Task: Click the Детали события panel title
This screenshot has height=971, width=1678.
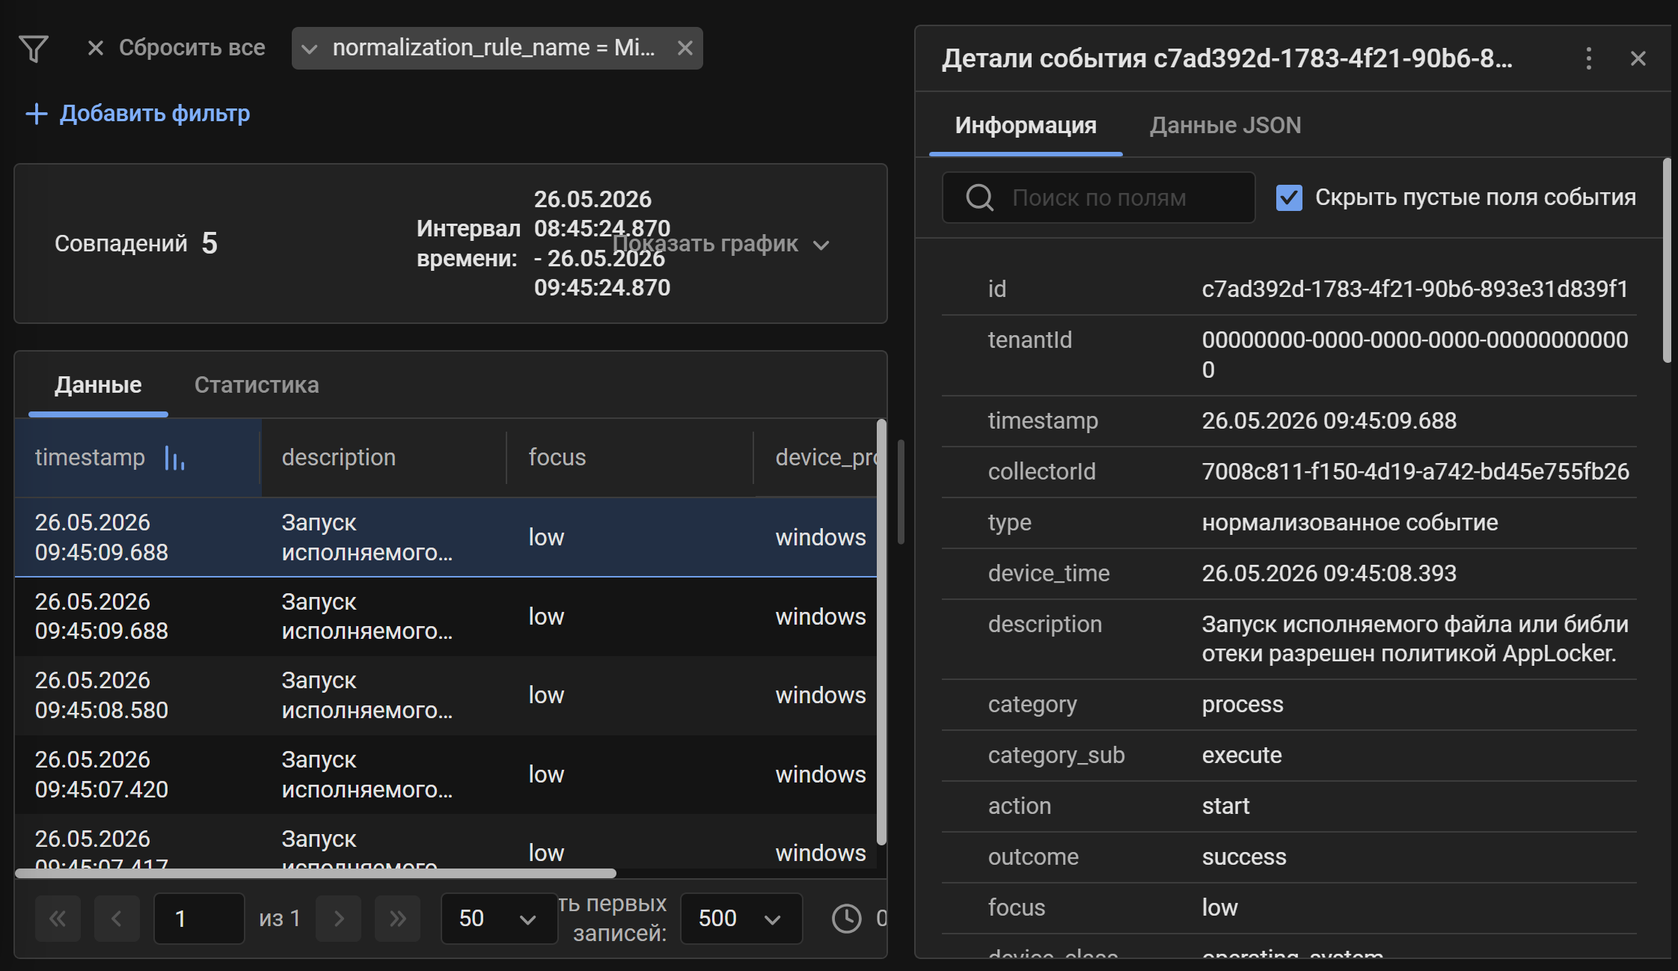Action: [1227, 58]
